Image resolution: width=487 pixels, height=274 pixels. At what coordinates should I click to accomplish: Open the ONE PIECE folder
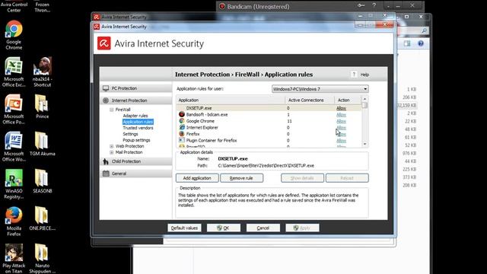point(43,218)
